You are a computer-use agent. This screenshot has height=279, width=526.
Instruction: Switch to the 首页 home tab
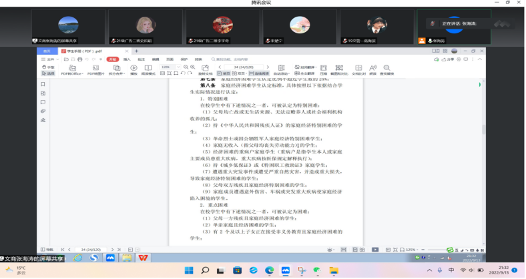click(47, 51)
